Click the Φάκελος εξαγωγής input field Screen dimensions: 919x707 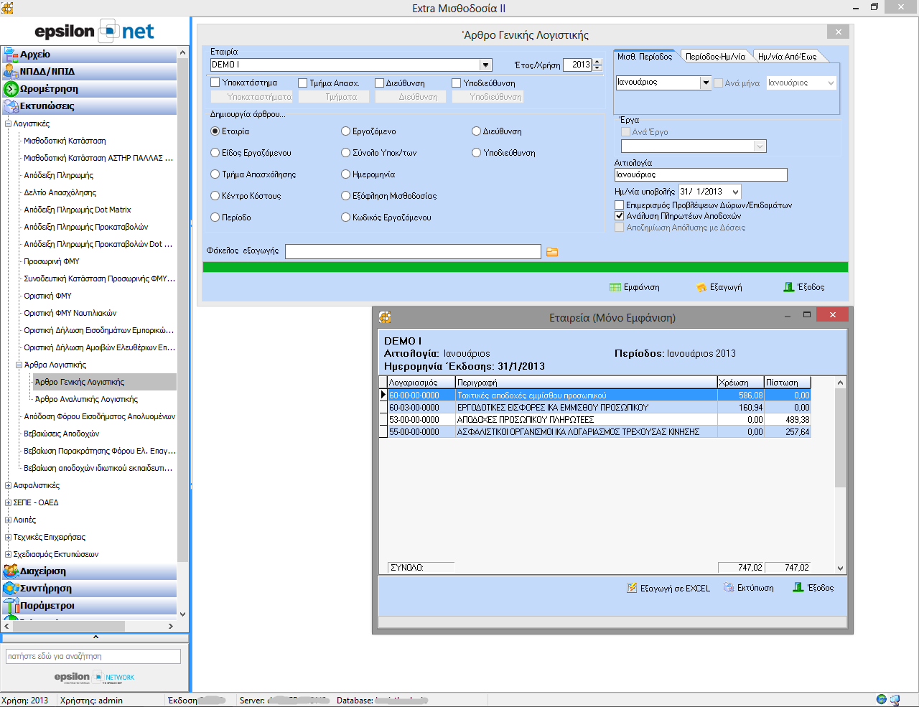(x=413, y=251)
